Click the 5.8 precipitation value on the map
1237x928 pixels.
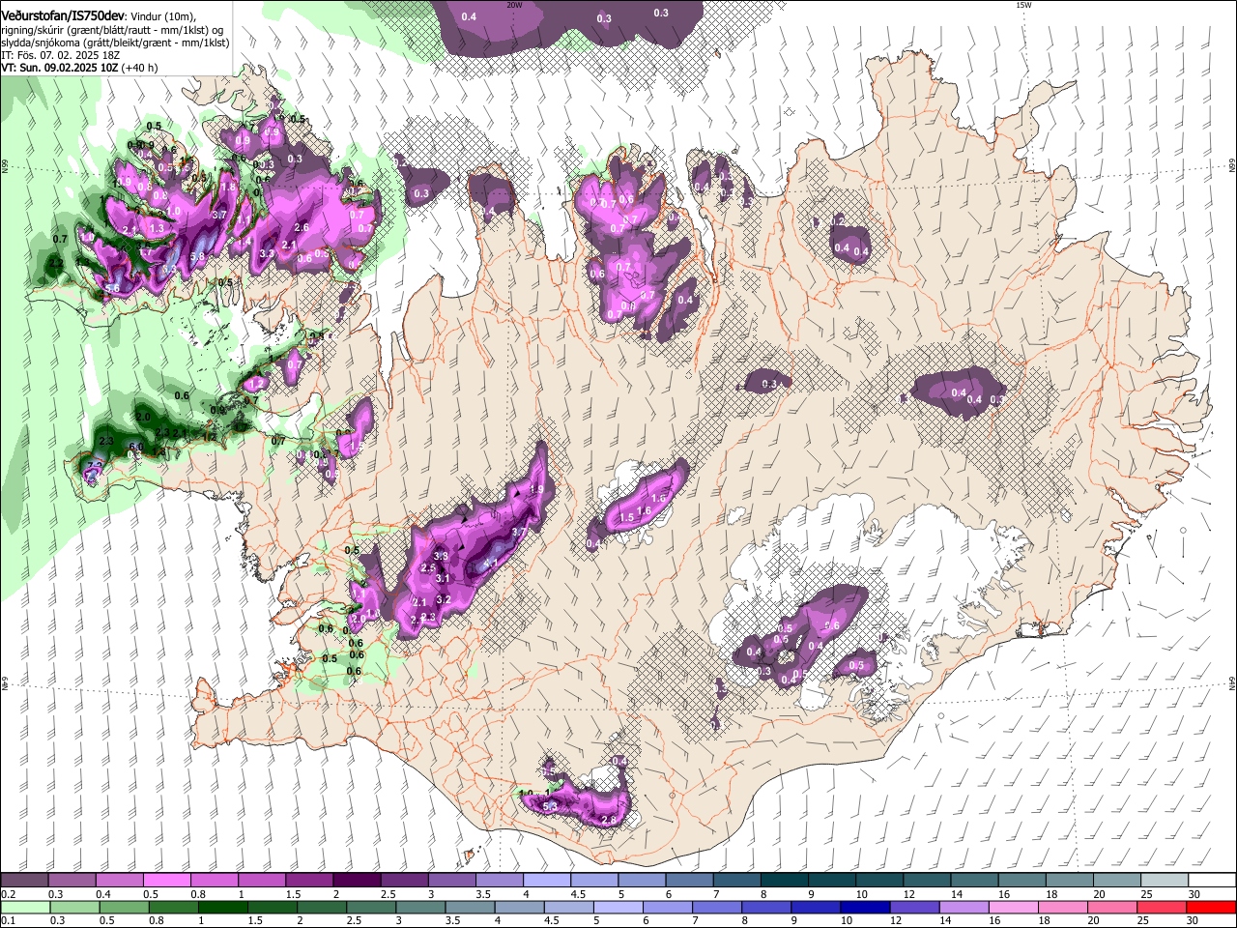198,257
